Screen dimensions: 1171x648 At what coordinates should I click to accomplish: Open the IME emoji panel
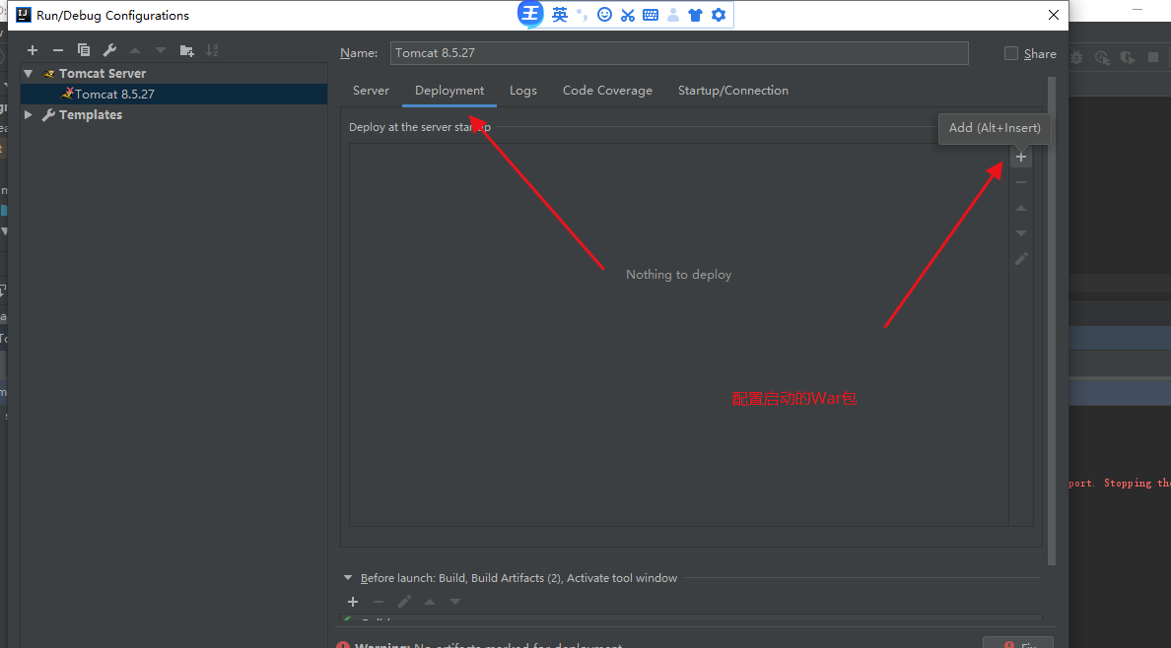pos(604,14)
